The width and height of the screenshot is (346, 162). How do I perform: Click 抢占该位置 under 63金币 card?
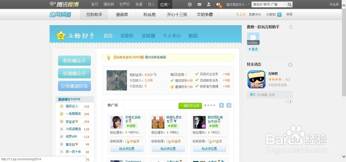127,149
